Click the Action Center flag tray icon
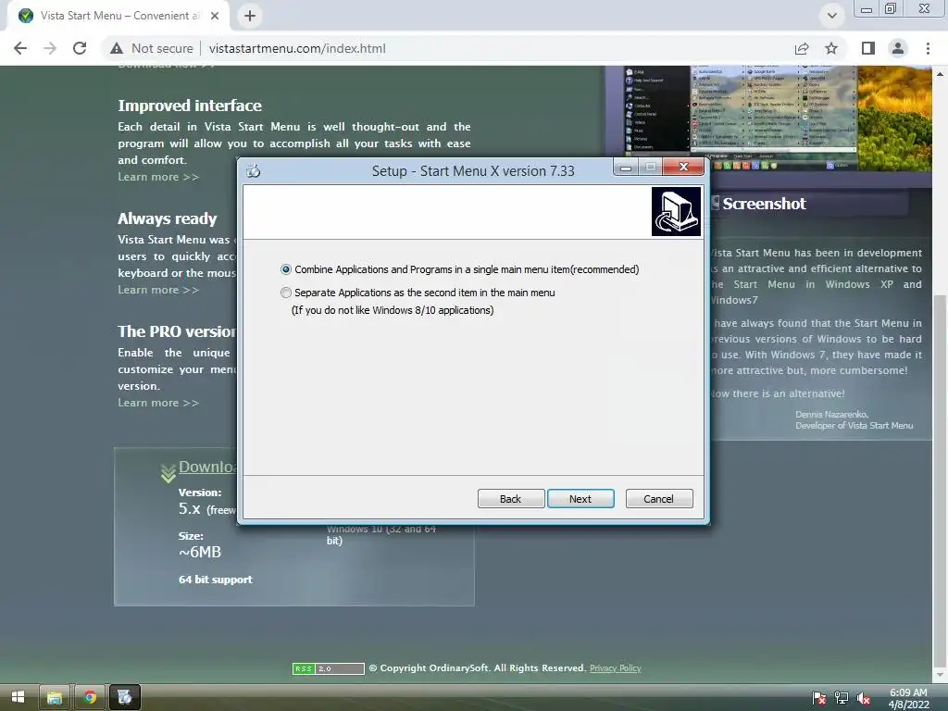Viewport: 948px width, 711px height. (x=819, y=698)
